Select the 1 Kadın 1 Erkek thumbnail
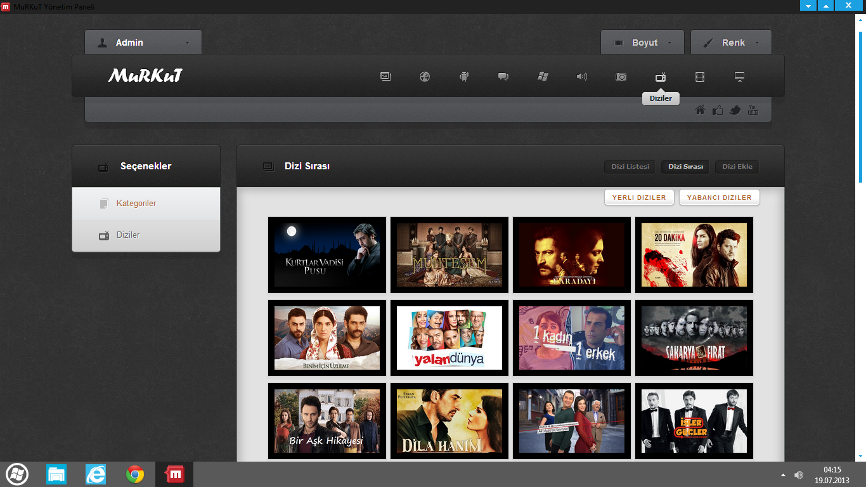 pos(572,338)
